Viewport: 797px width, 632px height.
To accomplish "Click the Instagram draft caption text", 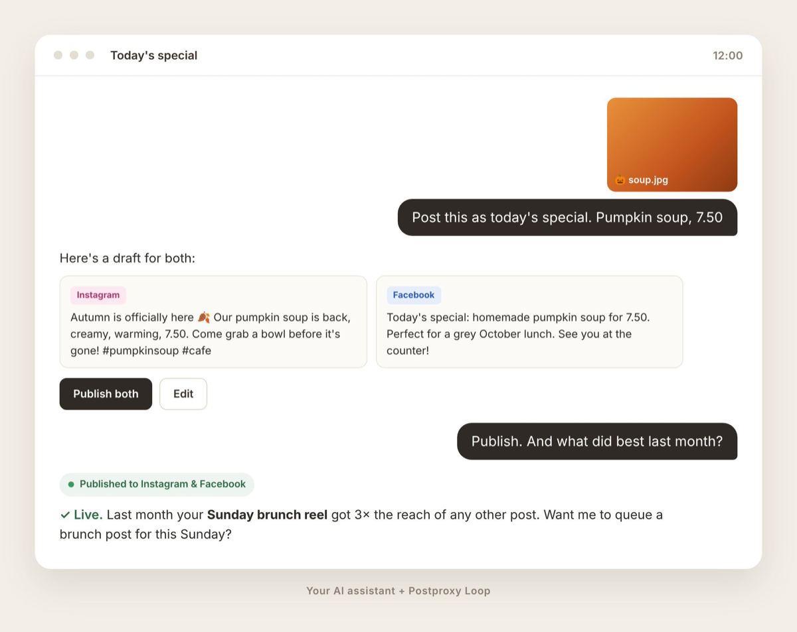I will tap(211, 334).
